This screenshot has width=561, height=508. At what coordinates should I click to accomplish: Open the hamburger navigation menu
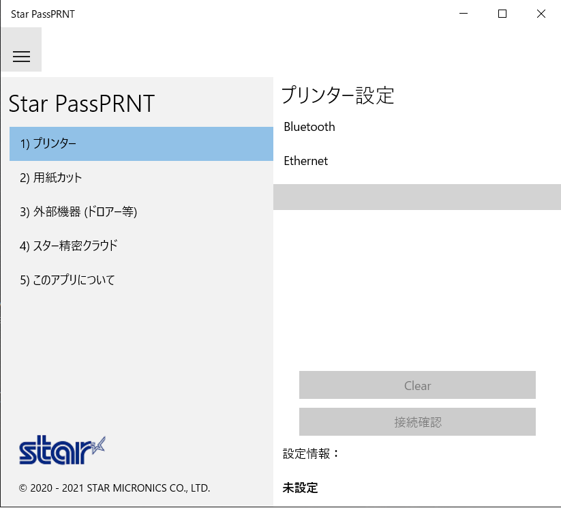click(x=21, y=50)
